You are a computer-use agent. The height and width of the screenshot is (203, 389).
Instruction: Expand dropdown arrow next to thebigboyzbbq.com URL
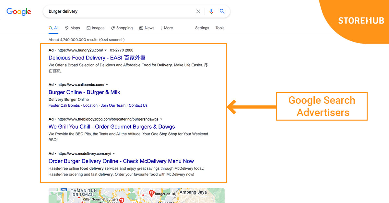tap(161, 120)
